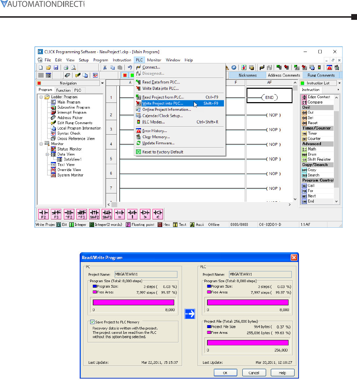The image size is (357, 380).
Task: Click Help in Read/Write Program dialog
Action: pyautogui.click(x=282, y=373)
